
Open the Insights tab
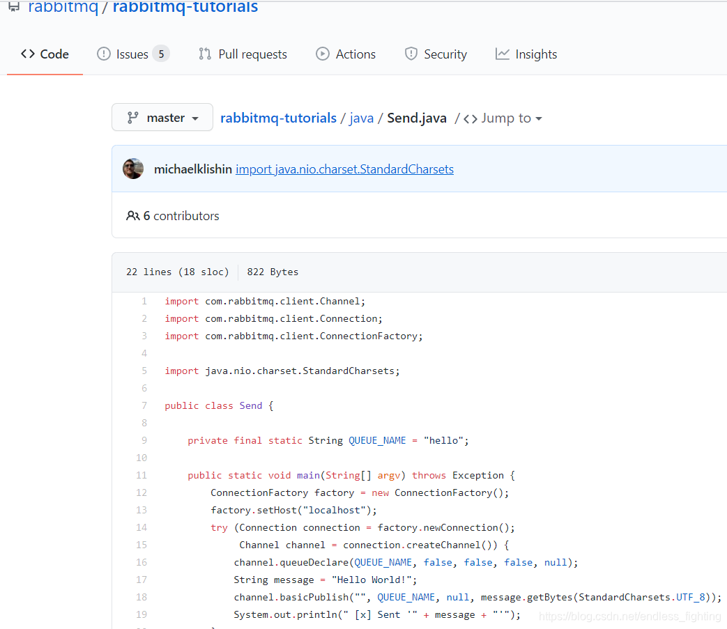[x=526, y=54]
